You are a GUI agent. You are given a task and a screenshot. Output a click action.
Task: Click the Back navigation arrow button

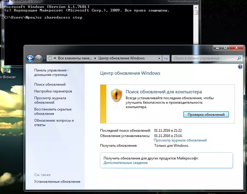30,58
